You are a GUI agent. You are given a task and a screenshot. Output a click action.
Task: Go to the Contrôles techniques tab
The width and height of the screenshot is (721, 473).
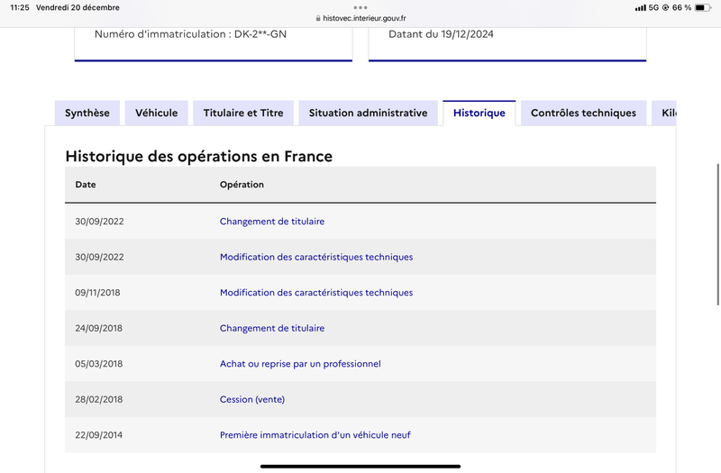click(x=583, y=114)
